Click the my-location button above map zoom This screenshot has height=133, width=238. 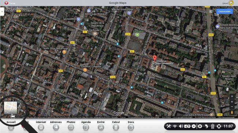[232, 96]
